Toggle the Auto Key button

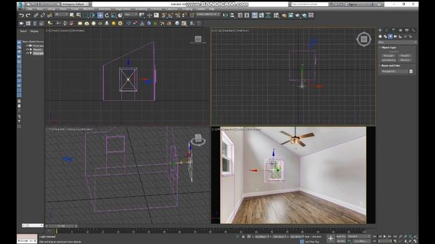(x=341, y=237)
